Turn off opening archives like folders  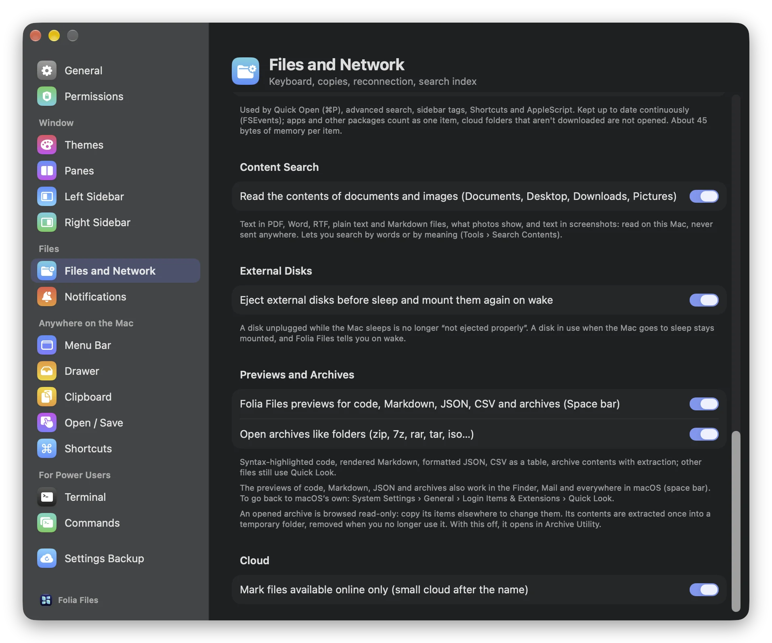pyautogui.click(x=704, y=434)
